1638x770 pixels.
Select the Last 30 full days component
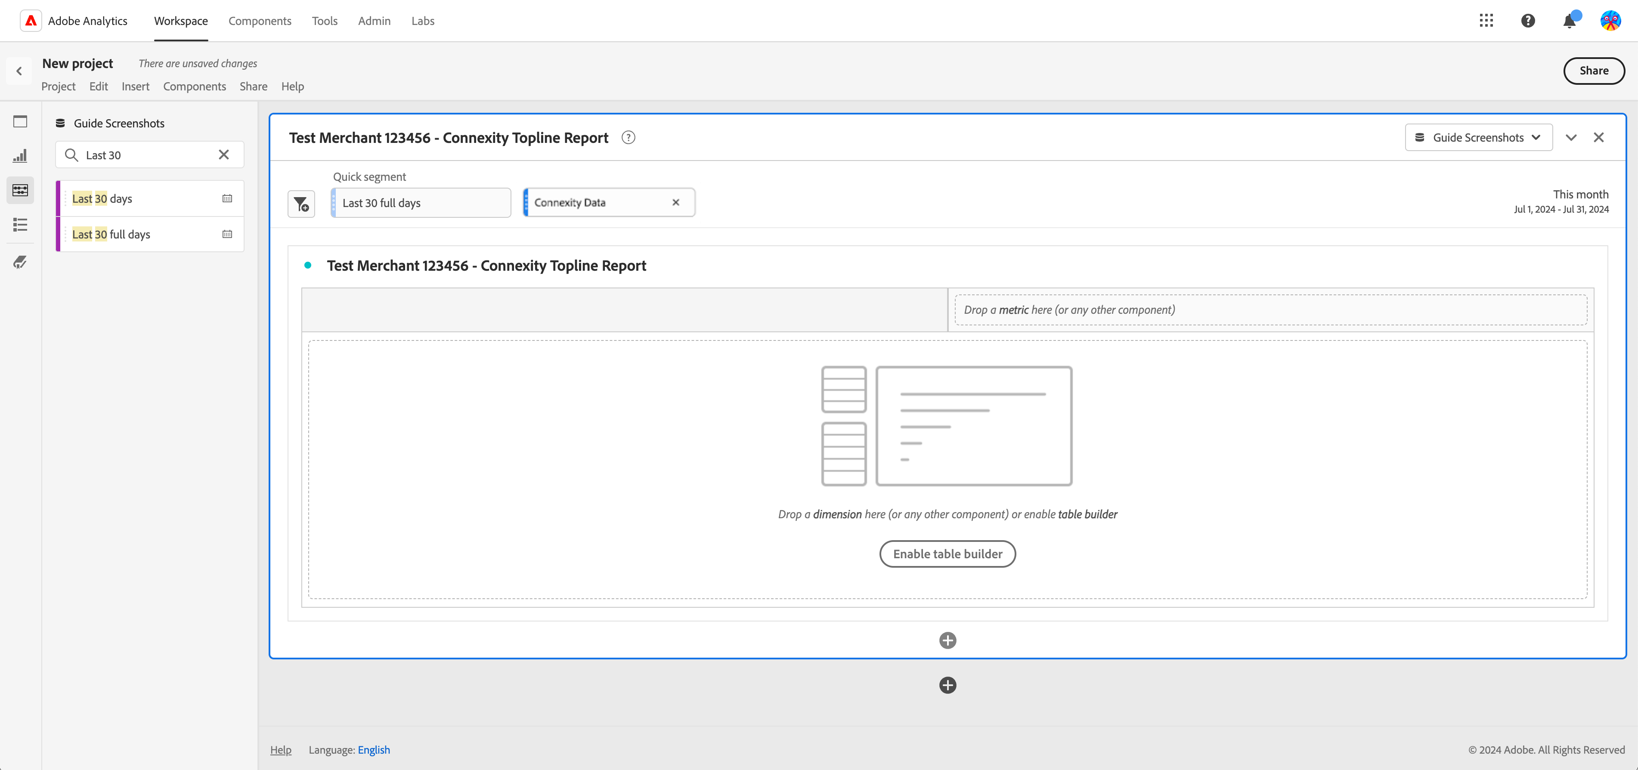150,234
